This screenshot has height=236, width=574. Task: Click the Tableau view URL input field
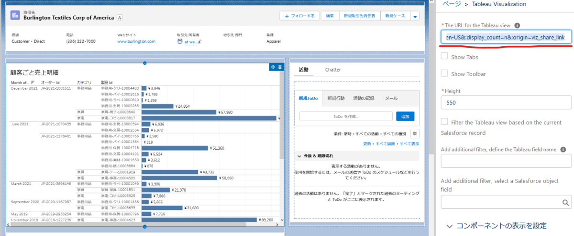pyautogui.click(x=506, y=37)
